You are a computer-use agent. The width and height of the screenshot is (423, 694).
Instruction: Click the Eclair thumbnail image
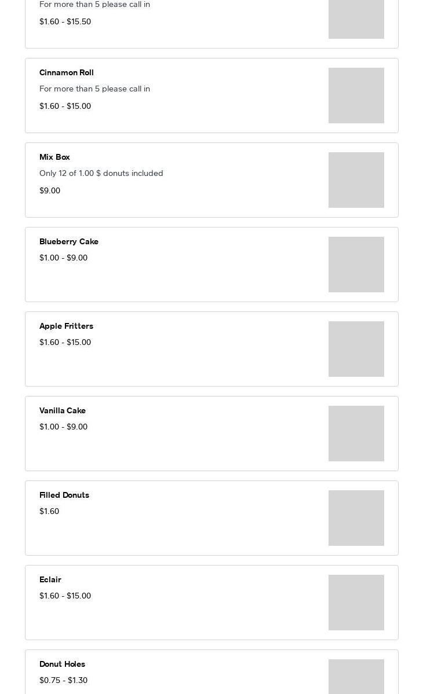tap(356, 603)
